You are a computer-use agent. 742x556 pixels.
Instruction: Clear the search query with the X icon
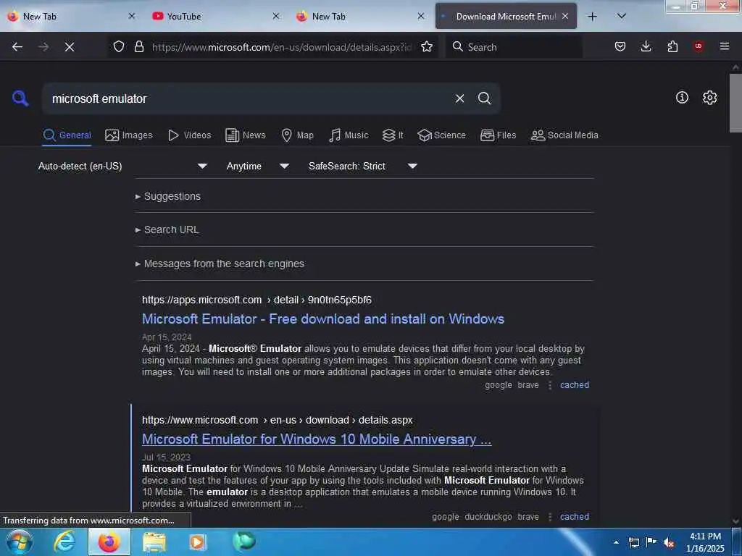459,98
